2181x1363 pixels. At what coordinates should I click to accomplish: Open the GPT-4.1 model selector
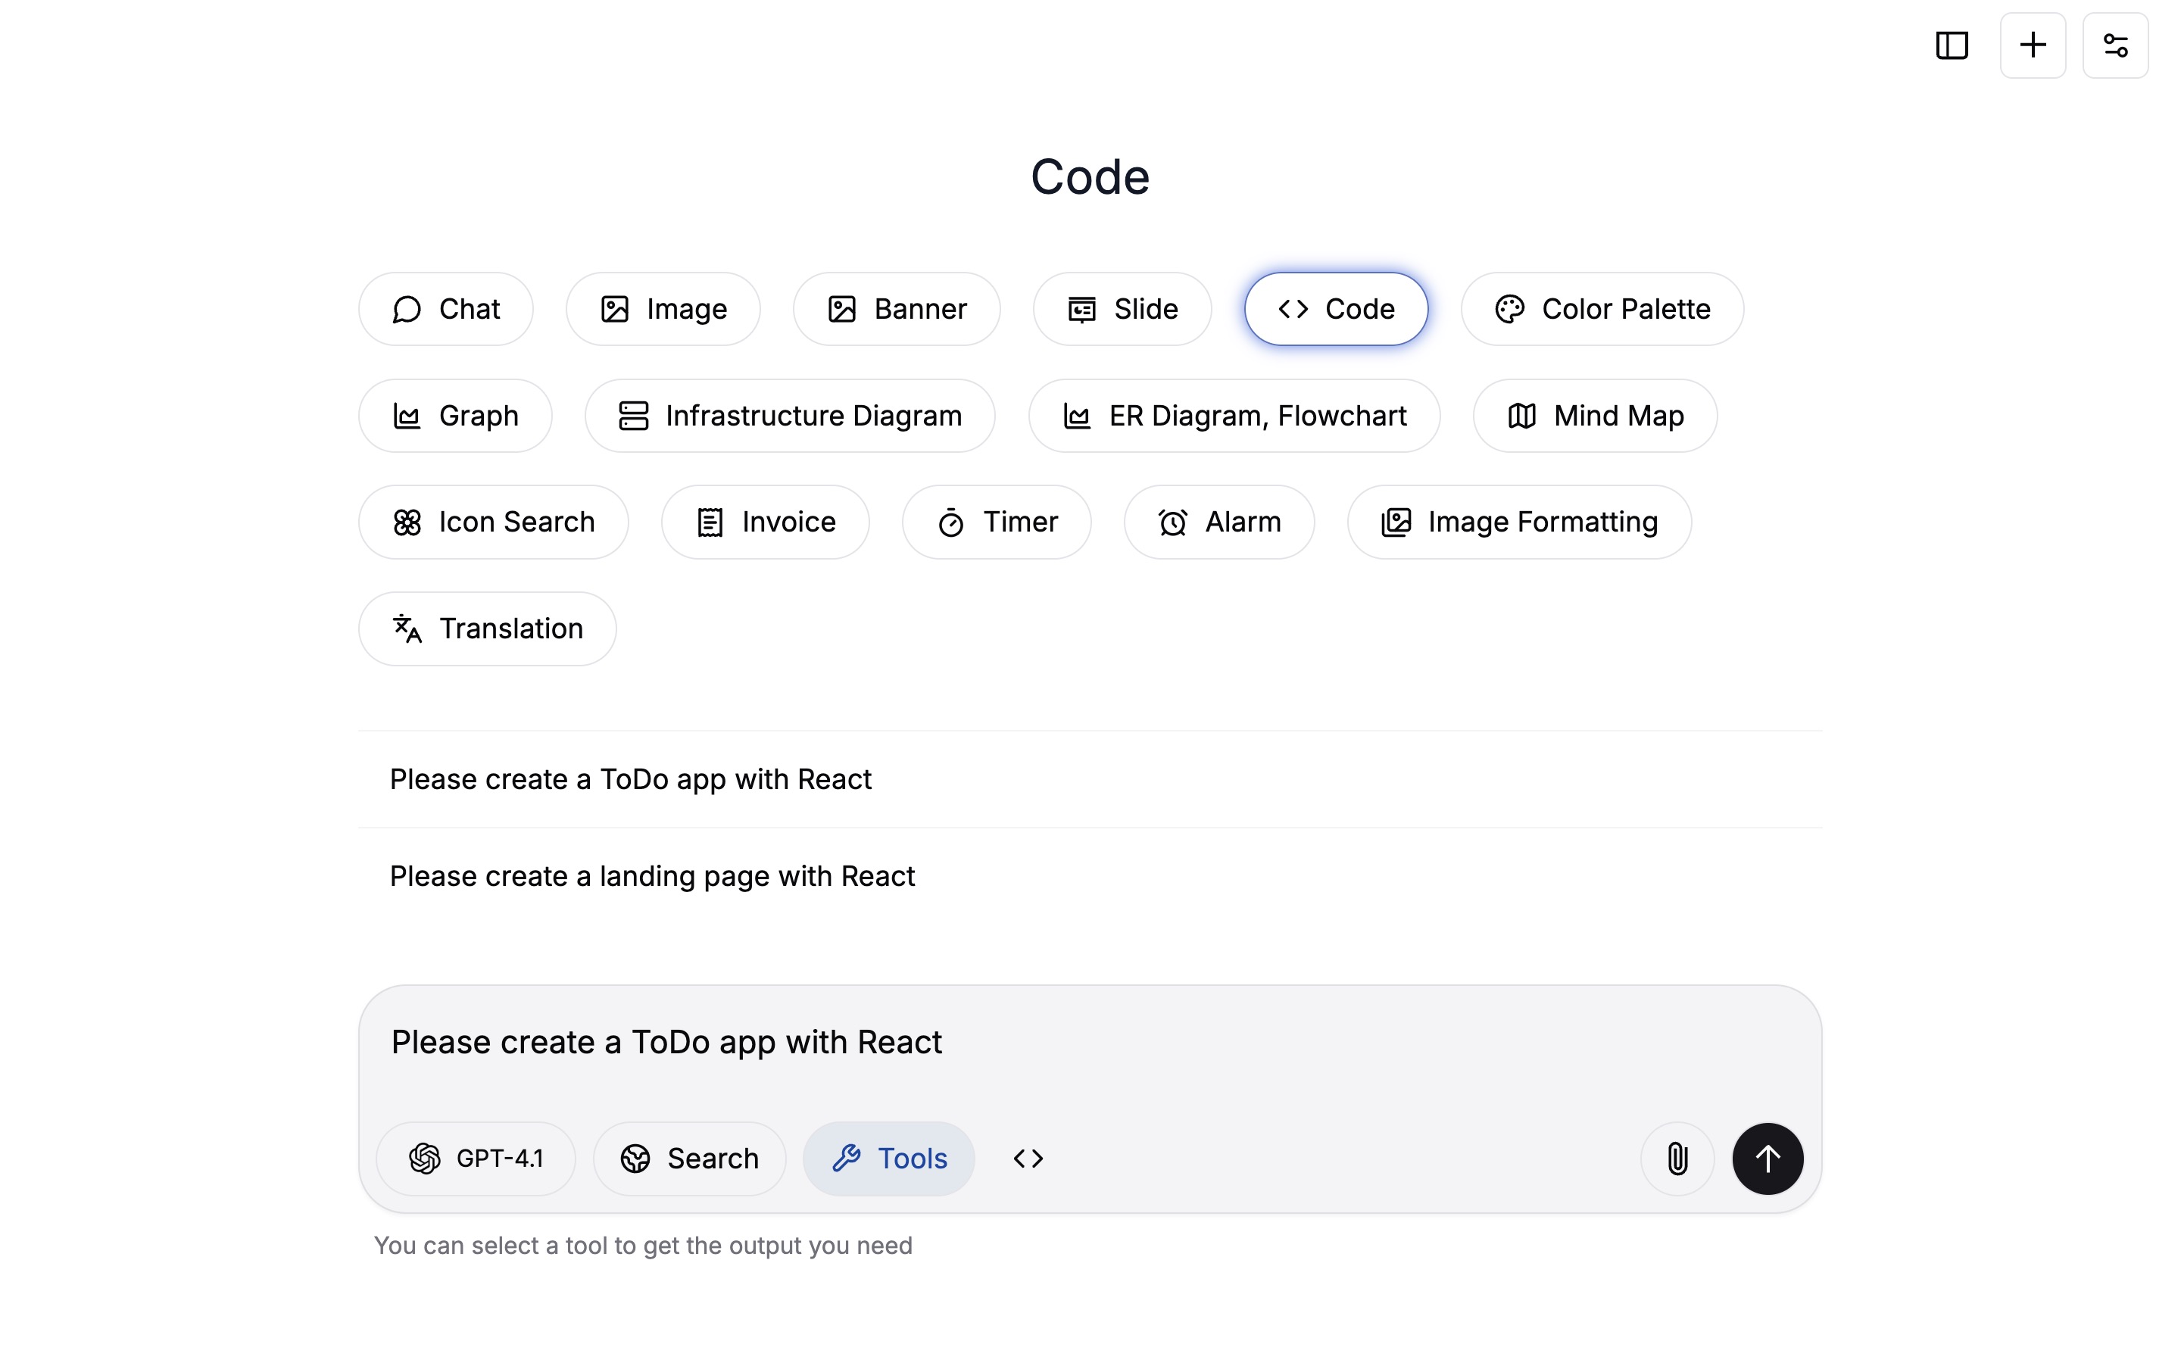(x=476, y=1159)
